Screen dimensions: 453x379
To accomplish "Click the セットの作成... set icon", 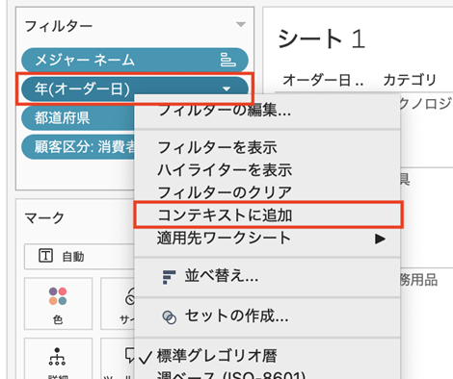I will [x=169, y=317].
